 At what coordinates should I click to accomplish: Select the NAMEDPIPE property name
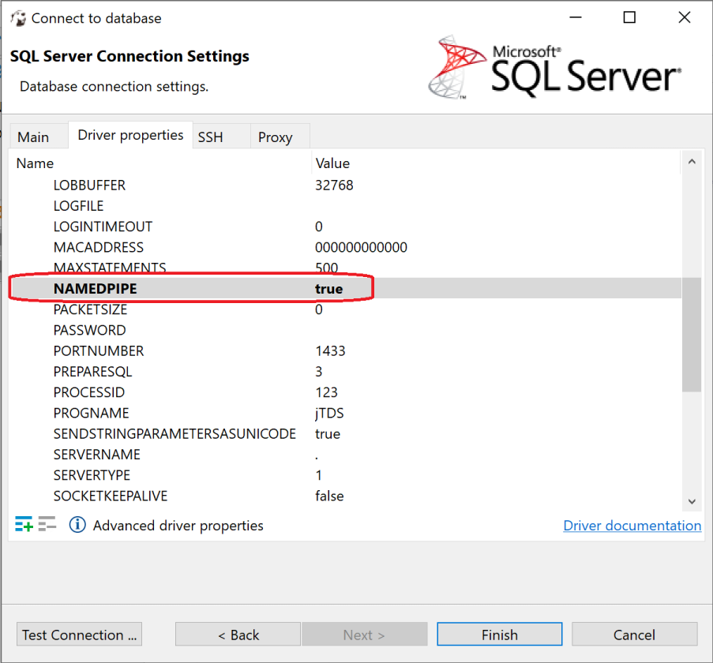pyautogui.click(x=95, y=289)
